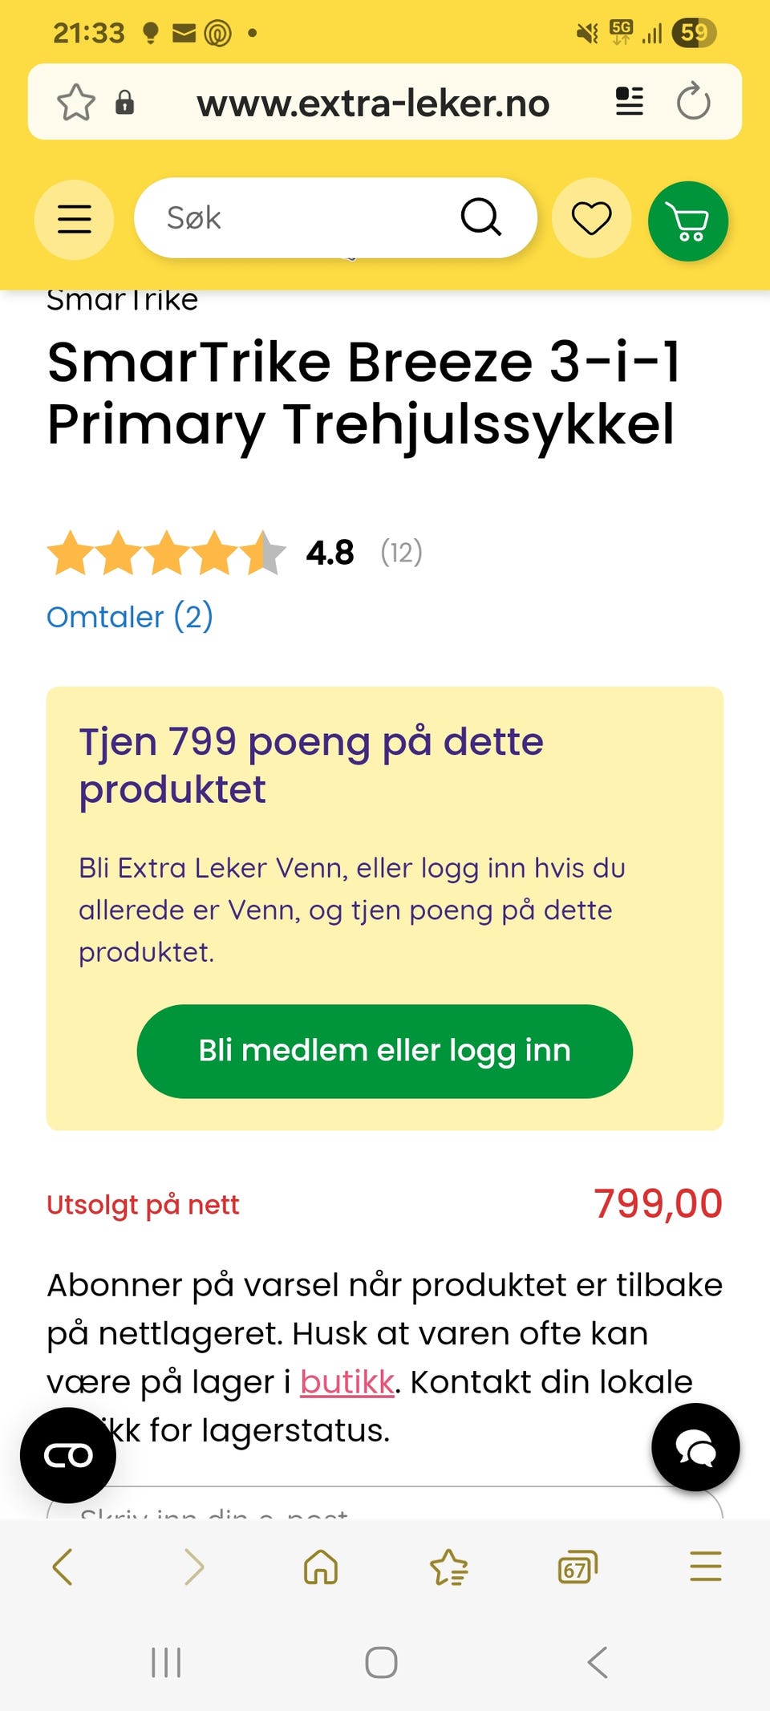Tap the website URL in address bar

point(373,103)
